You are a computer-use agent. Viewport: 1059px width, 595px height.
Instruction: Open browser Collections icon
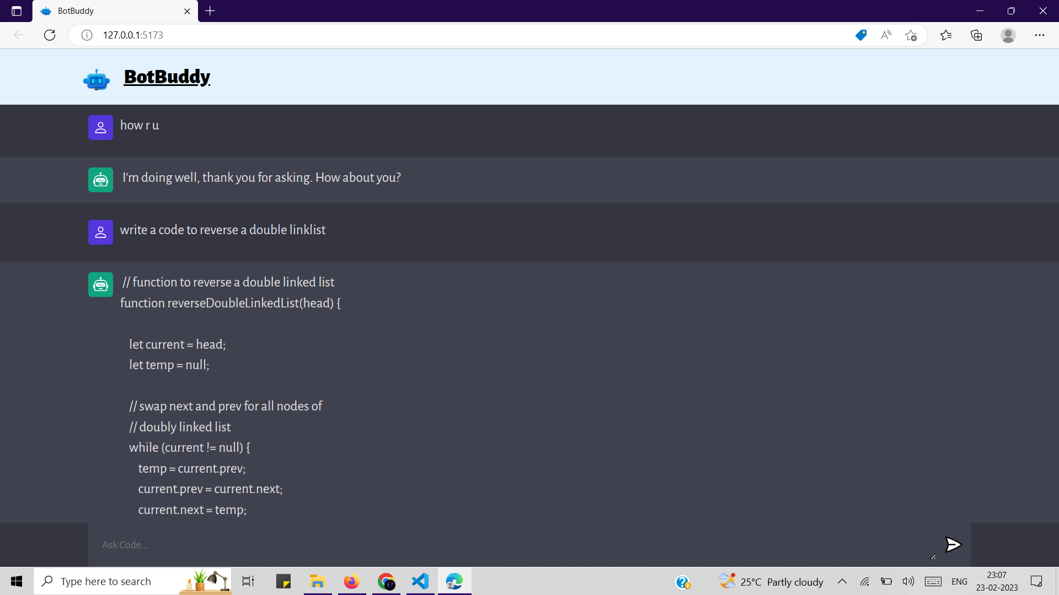click(x=976, y=35)
